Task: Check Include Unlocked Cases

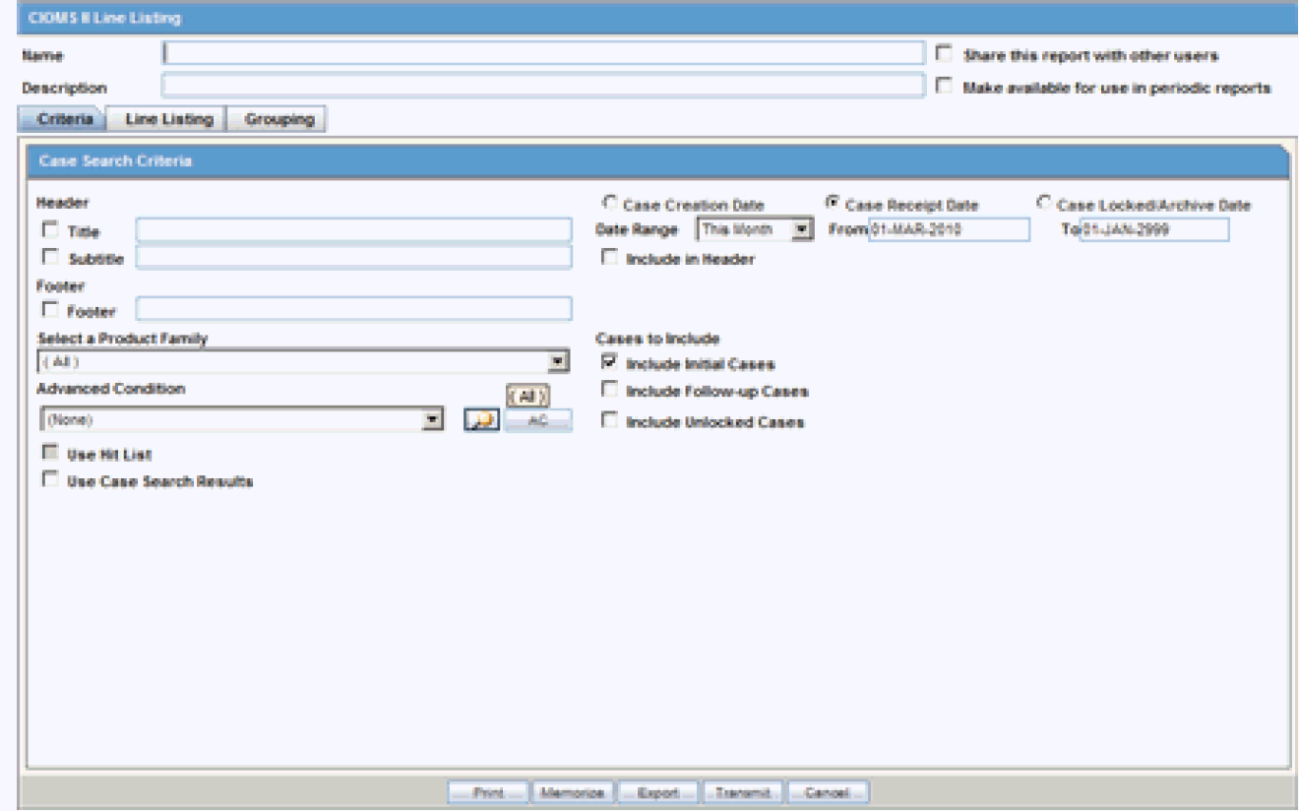Action: click(x=610, y=421)
